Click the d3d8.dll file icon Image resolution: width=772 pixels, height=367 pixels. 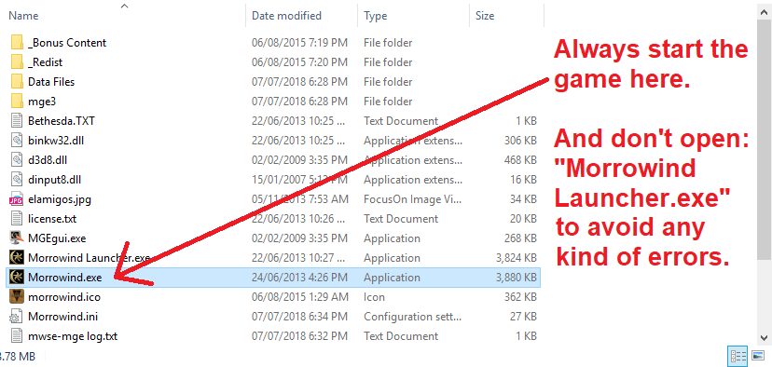click(x=17, y=160)
